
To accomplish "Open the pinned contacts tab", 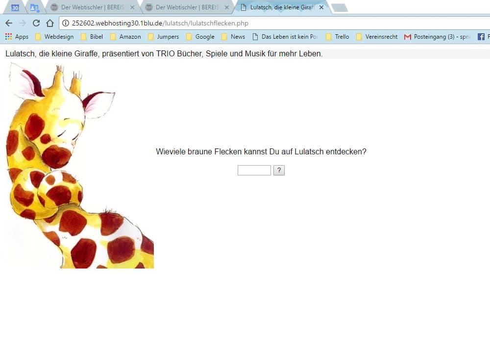I will tap(34, 7).
